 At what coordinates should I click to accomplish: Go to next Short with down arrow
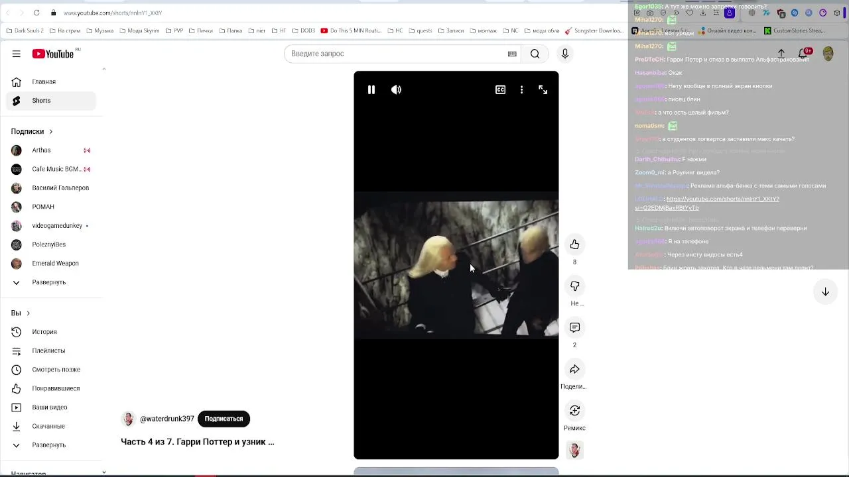(825, 292)
